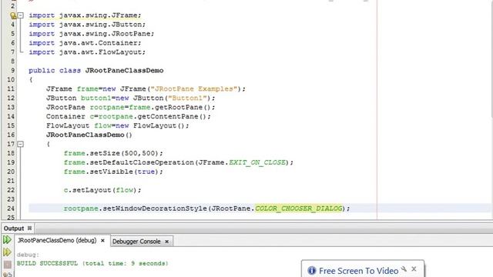Click import java.awt.FlowLayout line
Image resolution: width=493 pixels, height=277 pixels.
[87, 52]
